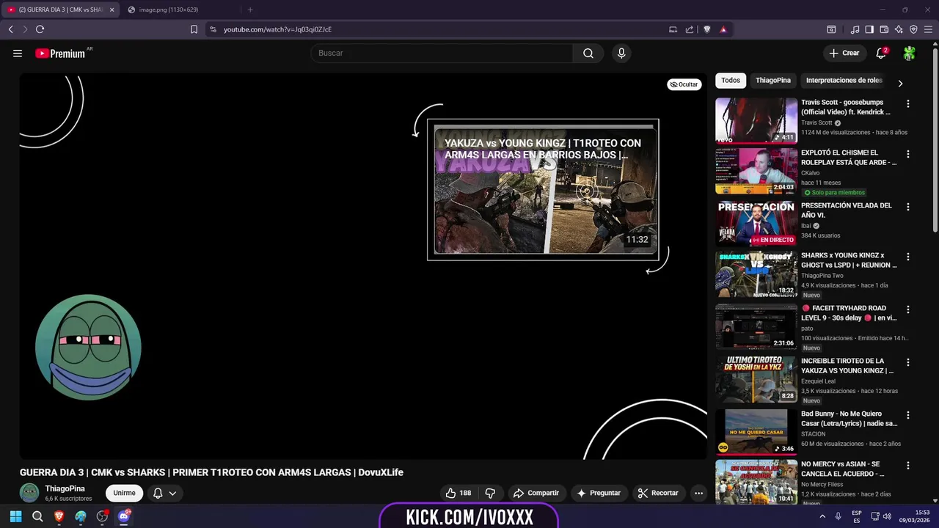Open the account avatar menu
This screenshot has height=528, width=939.
click(909, 53)
